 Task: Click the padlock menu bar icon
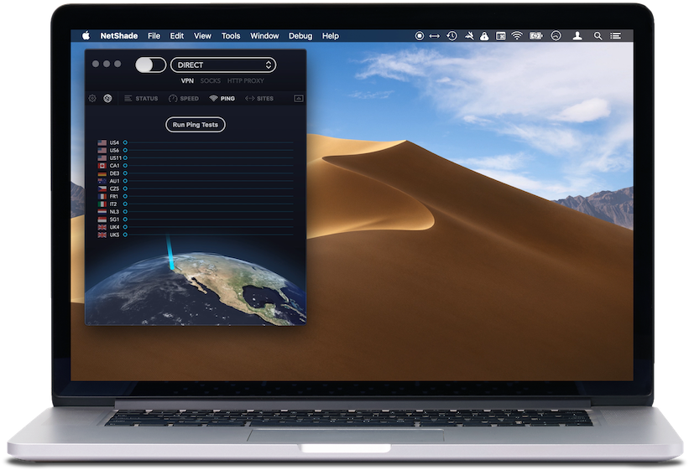click(x=484, y=36)
